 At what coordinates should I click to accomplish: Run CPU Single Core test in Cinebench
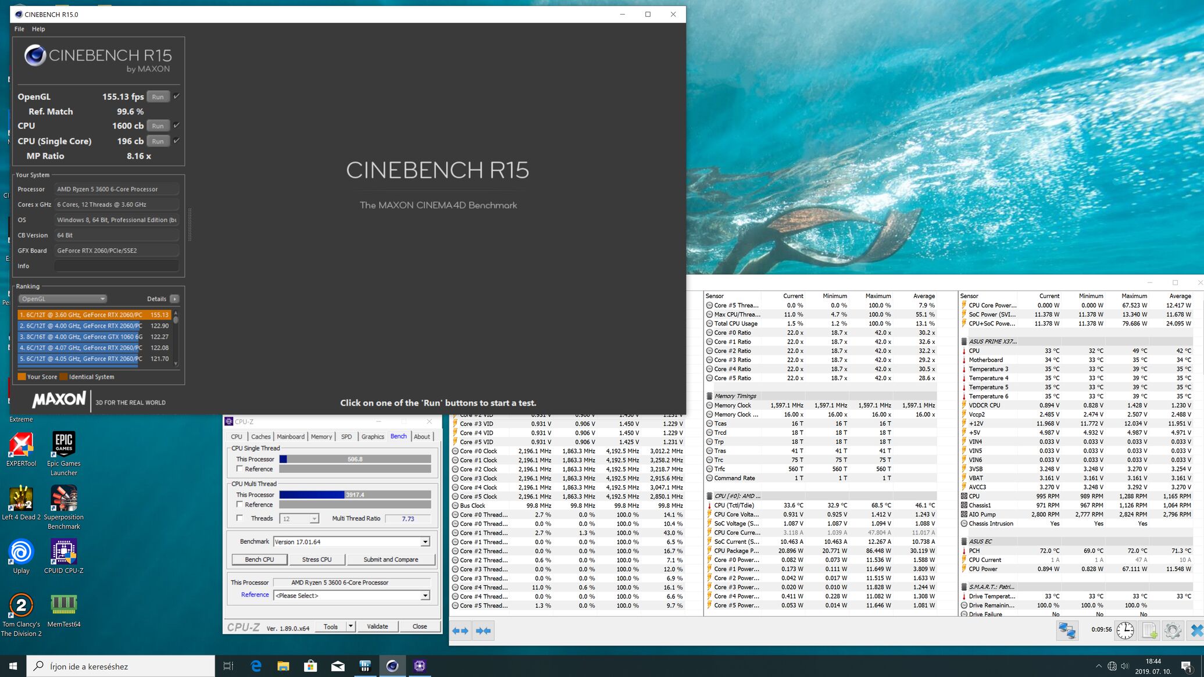tap(158, 141)
